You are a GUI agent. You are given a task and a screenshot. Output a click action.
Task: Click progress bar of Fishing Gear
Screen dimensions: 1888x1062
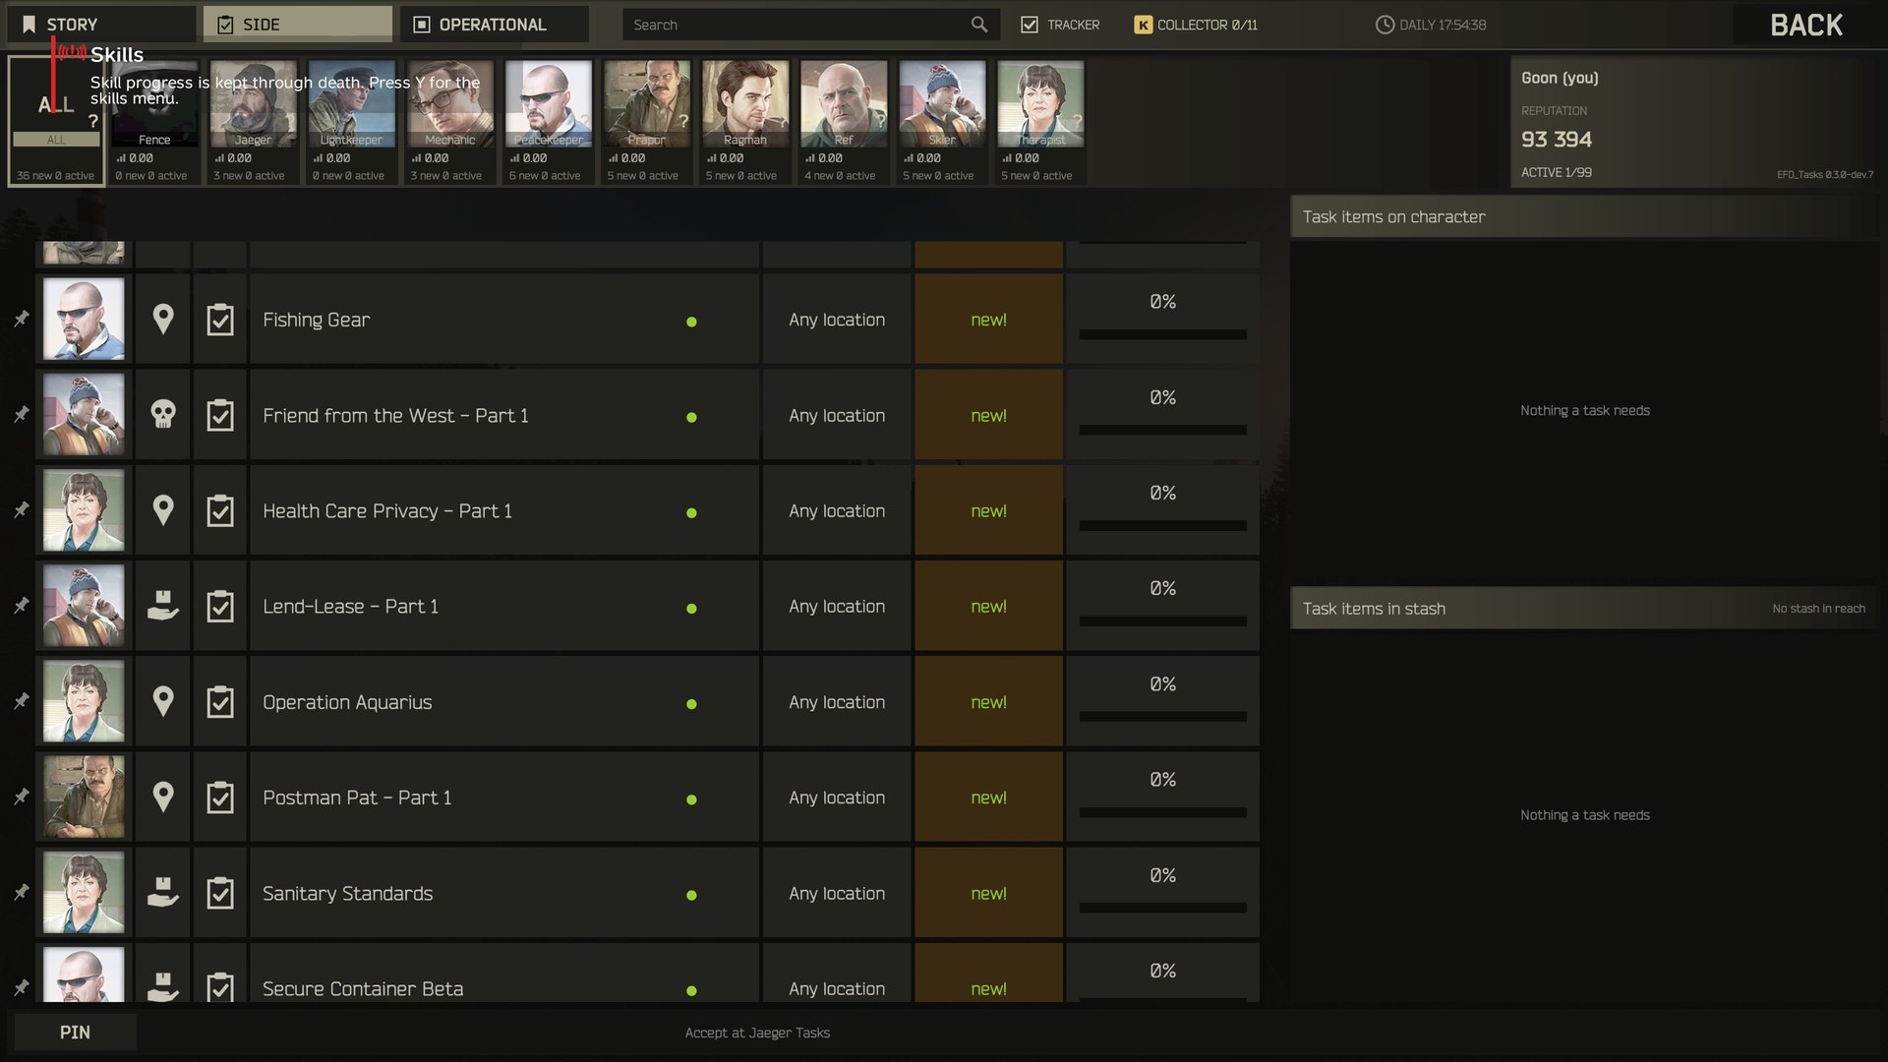1162,334
